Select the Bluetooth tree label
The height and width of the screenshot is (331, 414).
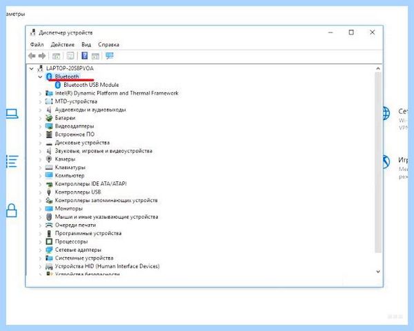click(67, 77)
